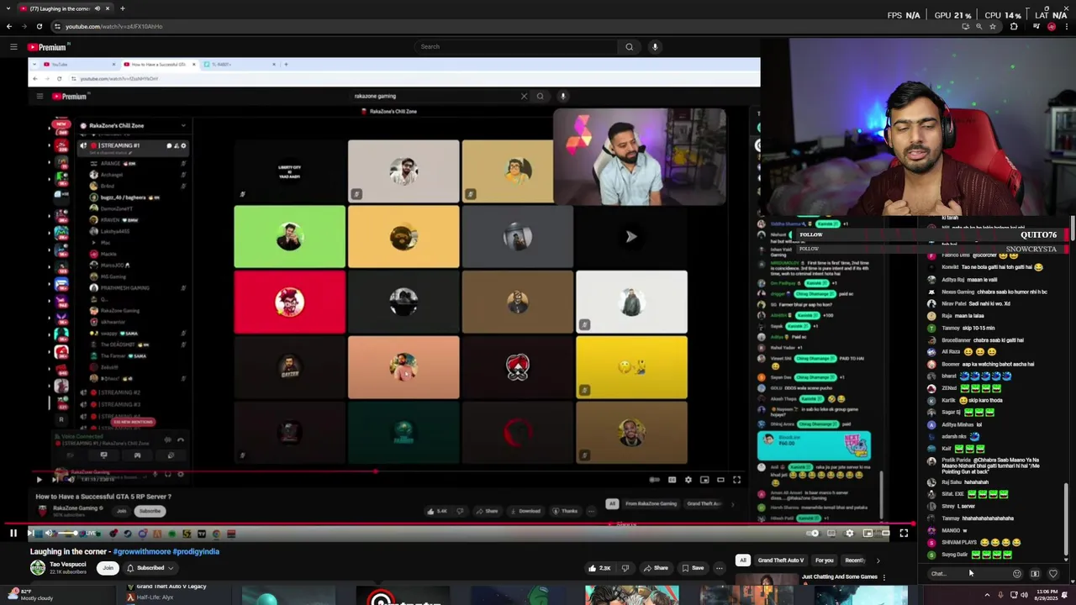Viewport: 1076px width, 605px height.
Task: Open taskbar weather widget Mostly cloudy
Action: click(x=29, y=595)
